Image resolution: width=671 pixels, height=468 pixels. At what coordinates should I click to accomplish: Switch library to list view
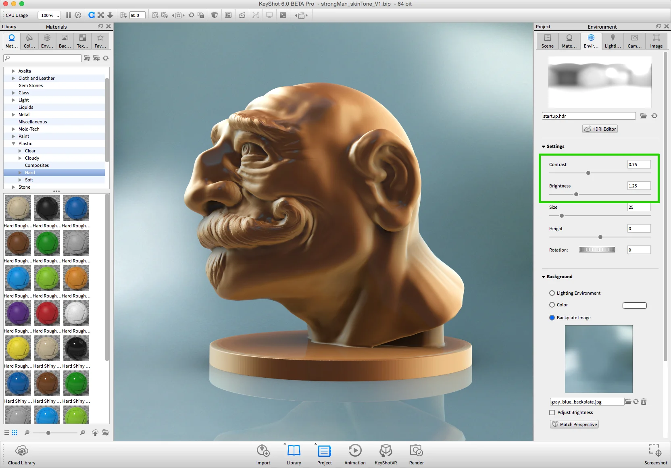coord(7,433)
